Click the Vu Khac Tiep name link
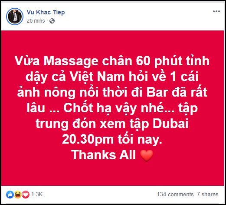 click(46, 12)
